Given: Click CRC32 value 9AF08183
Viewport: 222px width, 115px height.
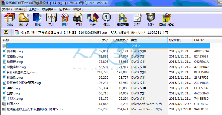Looking at the screenshot, I should pos(201,109).
